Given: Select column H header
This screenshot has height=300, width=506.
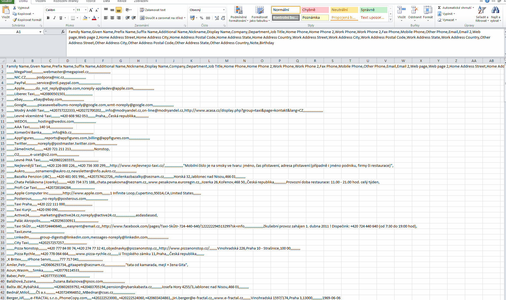Looking at the screenshot, I should [138, 61].
